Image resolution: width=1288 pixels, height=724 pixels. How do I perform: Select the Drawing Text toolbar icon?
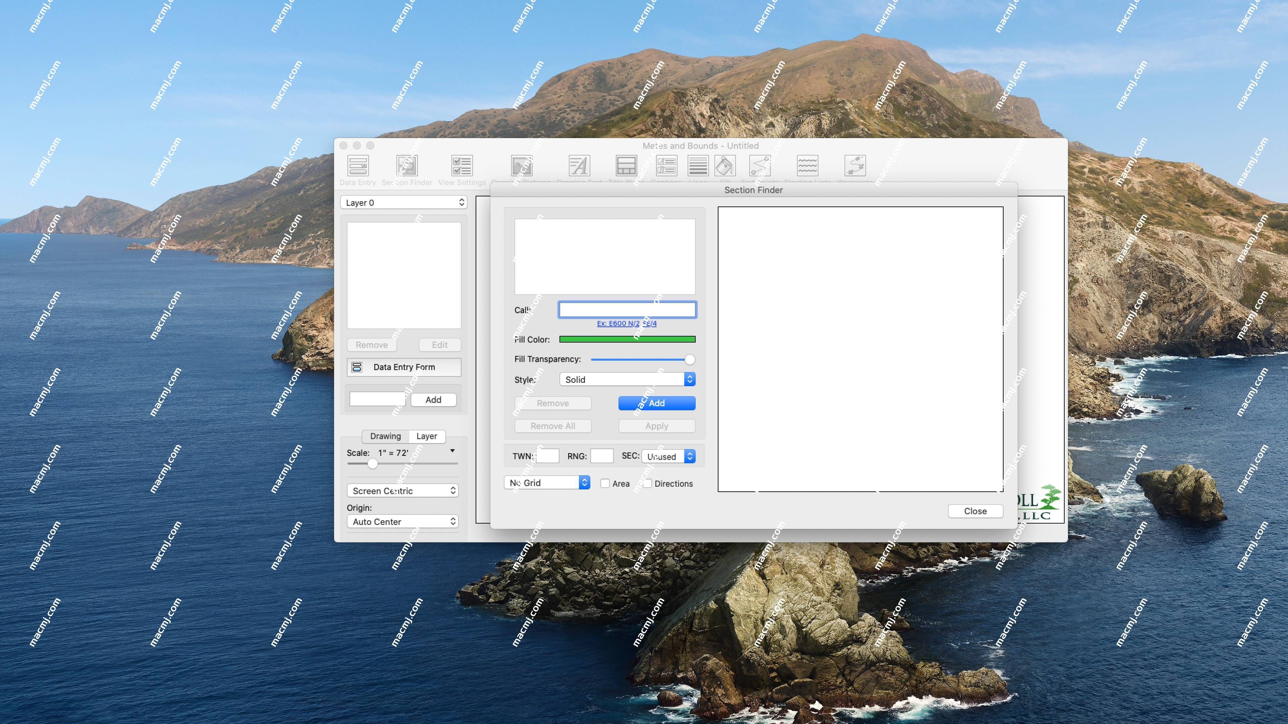579,166
